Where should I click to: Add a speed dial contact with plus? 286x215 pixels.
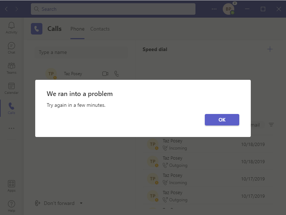(x=270, y=49)
